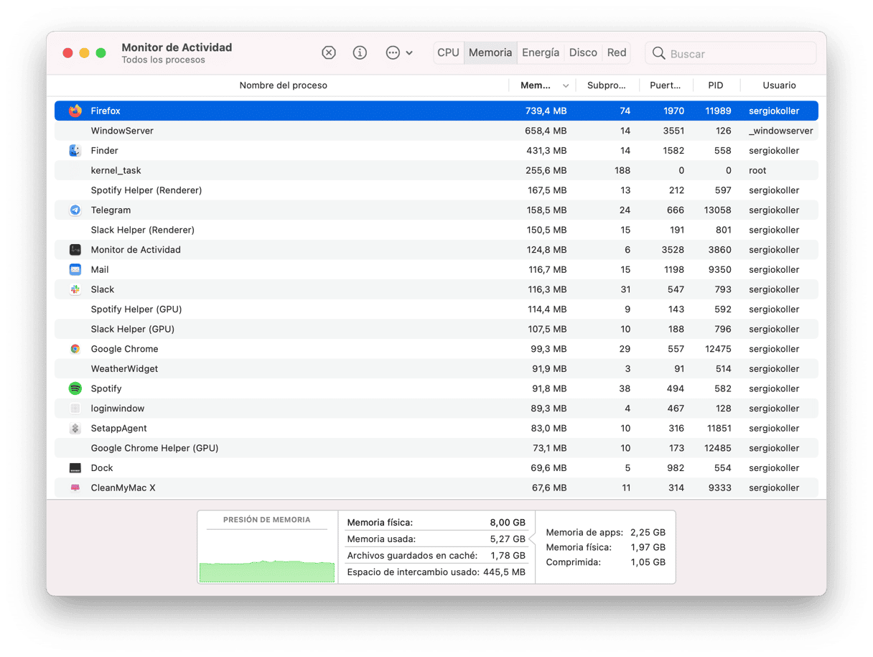This screenshot has width=873, height=657.
Task: Click the root user cell
Action: 757,171
